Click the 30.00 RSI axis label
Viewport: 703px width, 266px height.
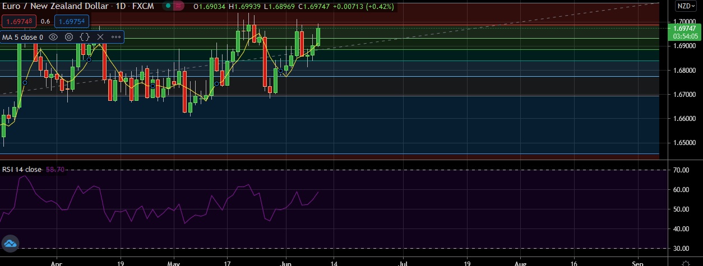(x=682, y=249)
